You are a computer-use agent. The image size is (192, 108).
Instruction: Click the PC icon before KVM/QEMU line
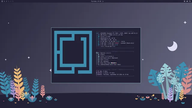[x=97, y=33]
